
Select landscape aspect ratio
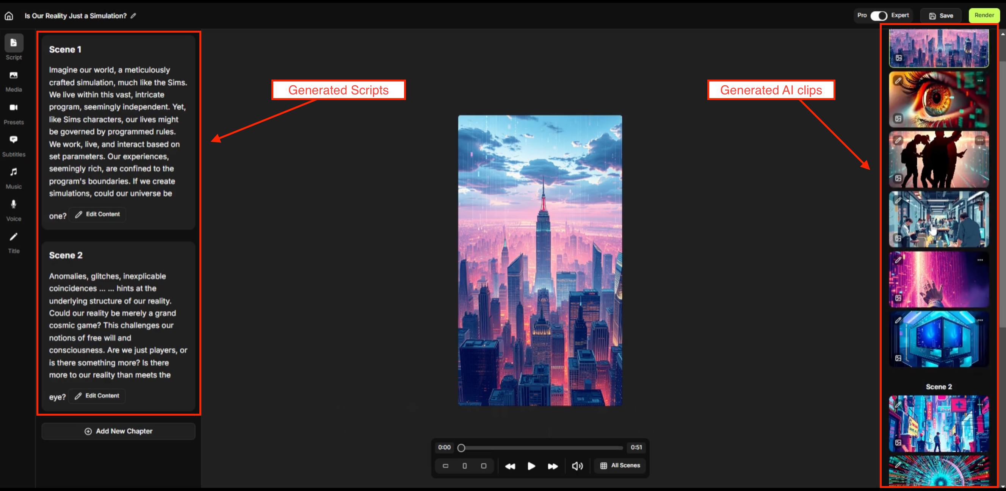[x=445, y=466]
